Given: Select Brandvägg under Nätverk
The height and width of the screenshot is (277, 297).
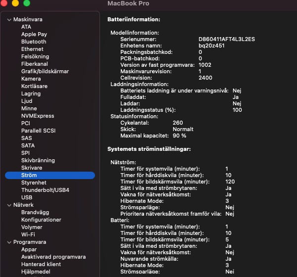Looking at the screenshot, I should coord(35,212).
